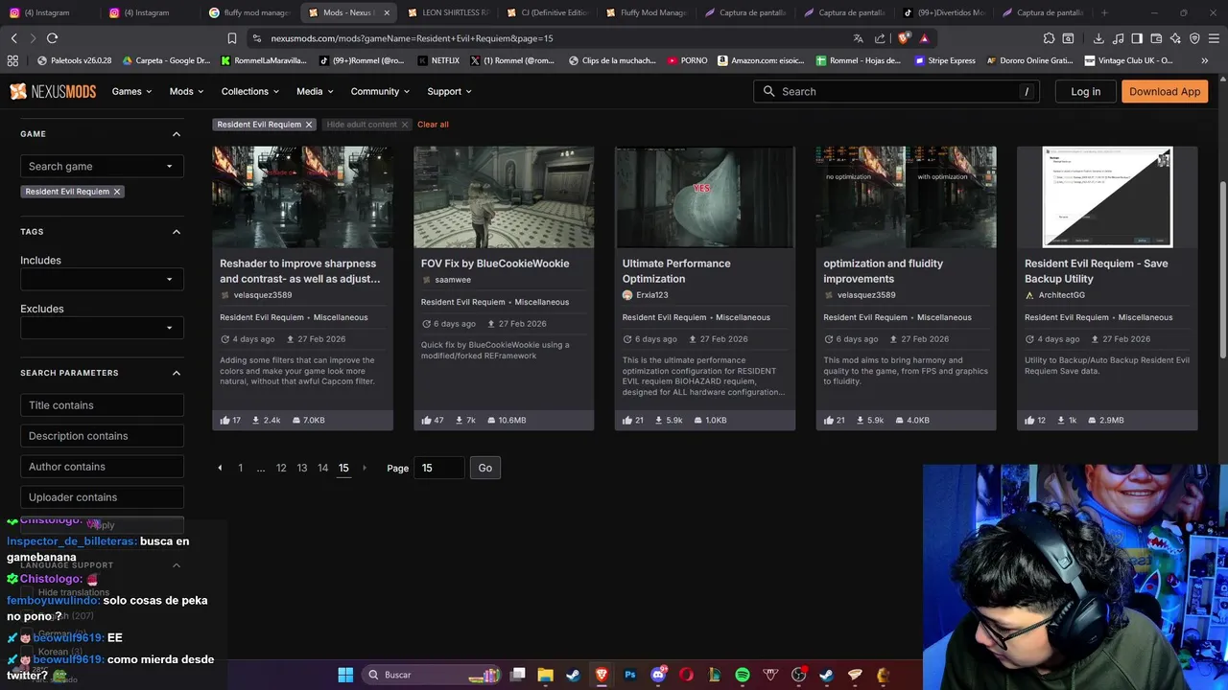
Task: Open the browser downloads icon
Action: point(1098,38)
